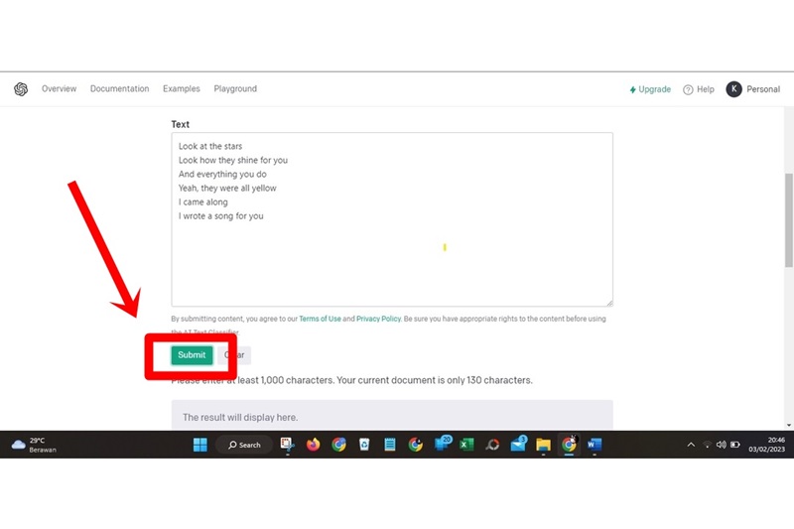Click inside the Text input area
The height and width of the screenshot is (529, 794).
[x=392, y=219]
